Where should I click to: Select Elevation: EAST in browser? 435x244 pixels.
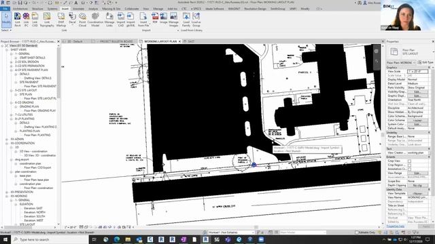tap(33, 208)
